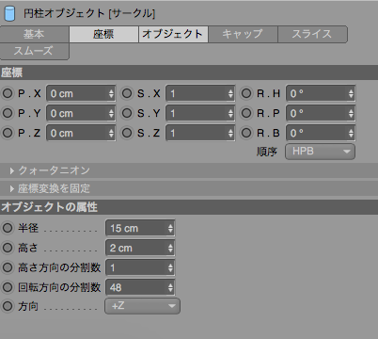
Task: Toggle the S.Z keyframe circle
Action: (127, 133)
